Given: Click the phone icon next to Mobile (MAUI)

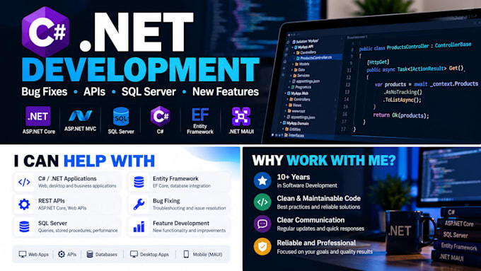Looking at the screenshot, I should 186,254.
